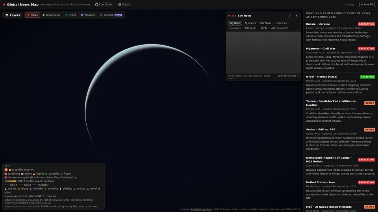The width and height of the screenshot is (378, 212).
Task: Open Sentinel-2 cloudless link in imagery credit
Action: (200, 209)
